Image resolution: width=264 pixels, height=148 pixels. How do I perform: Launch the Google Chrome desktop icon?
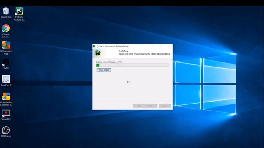6,31
